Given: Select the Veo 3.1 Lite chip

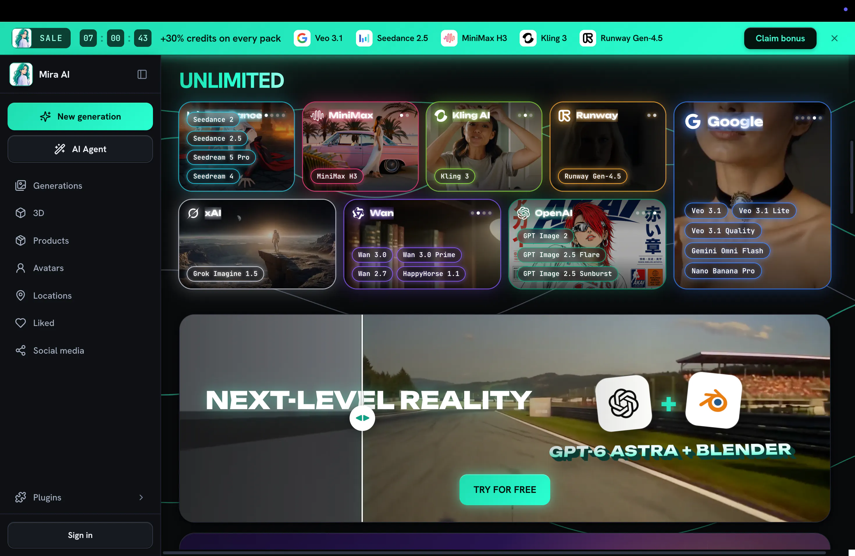Looking at the screenshot, I should coord(764,211).
